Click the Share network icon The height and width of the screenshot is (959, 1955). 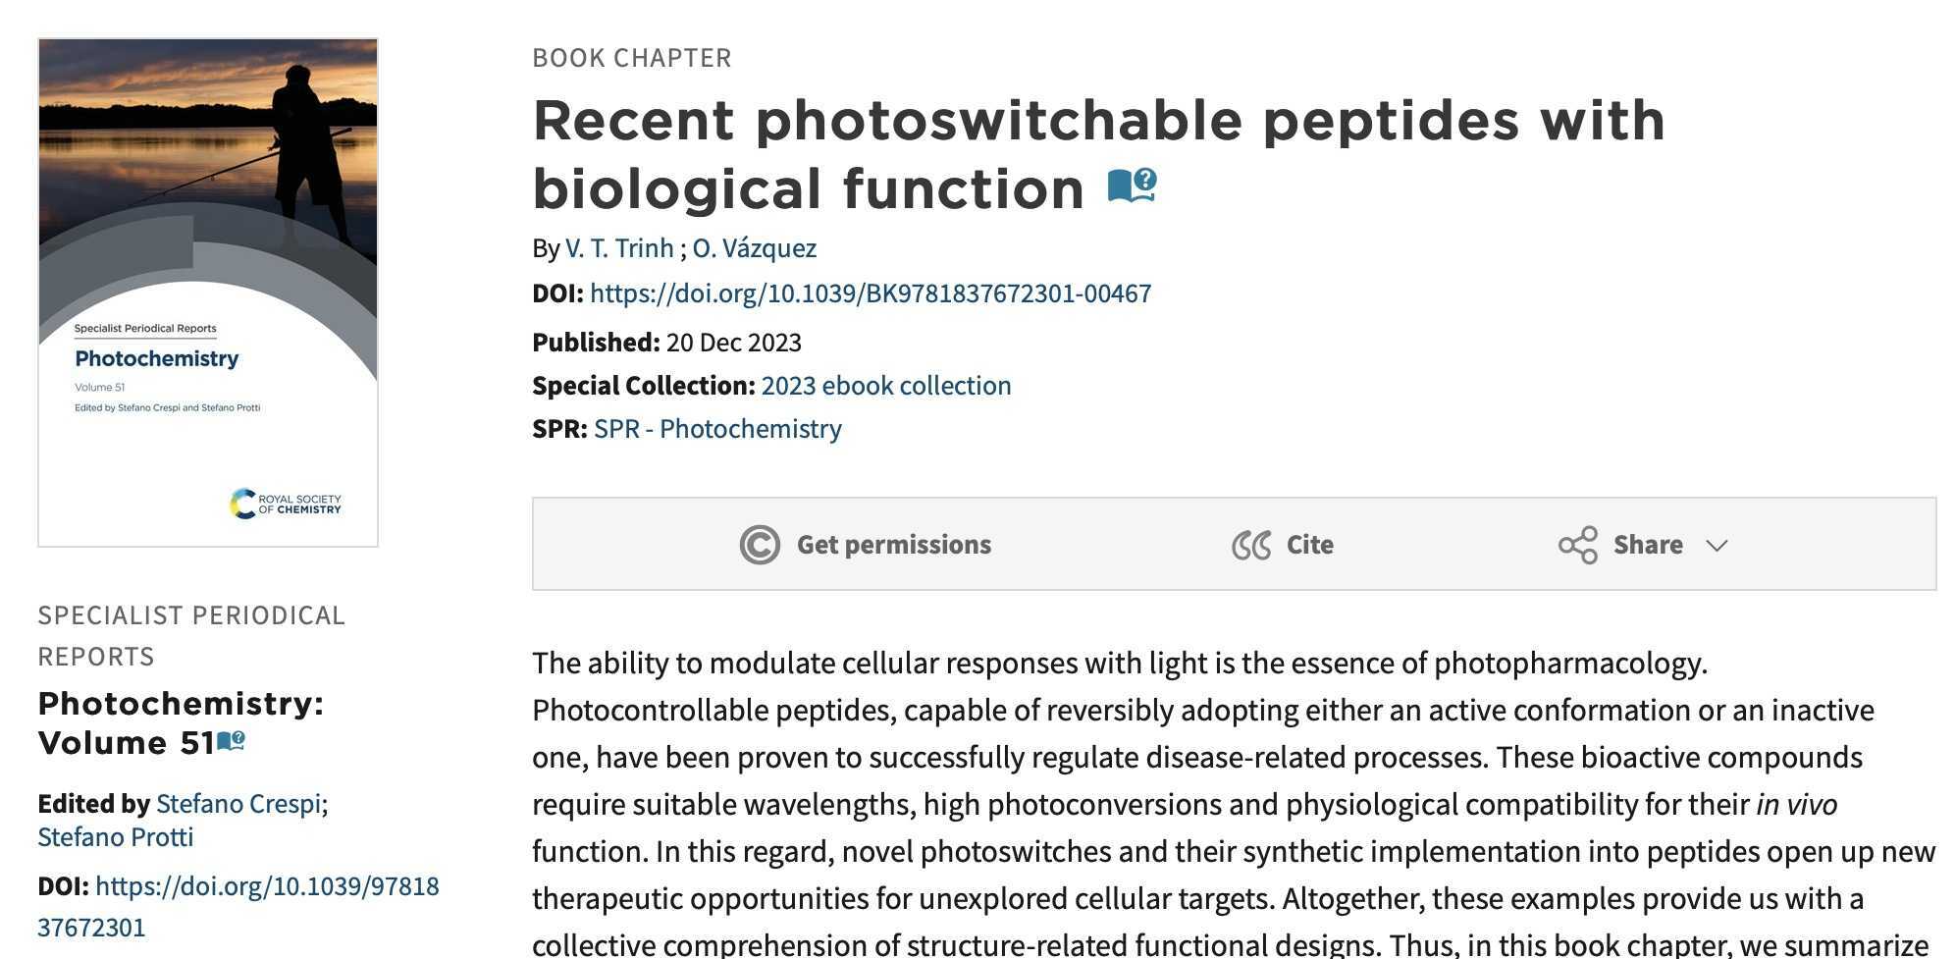(1577, 544)
